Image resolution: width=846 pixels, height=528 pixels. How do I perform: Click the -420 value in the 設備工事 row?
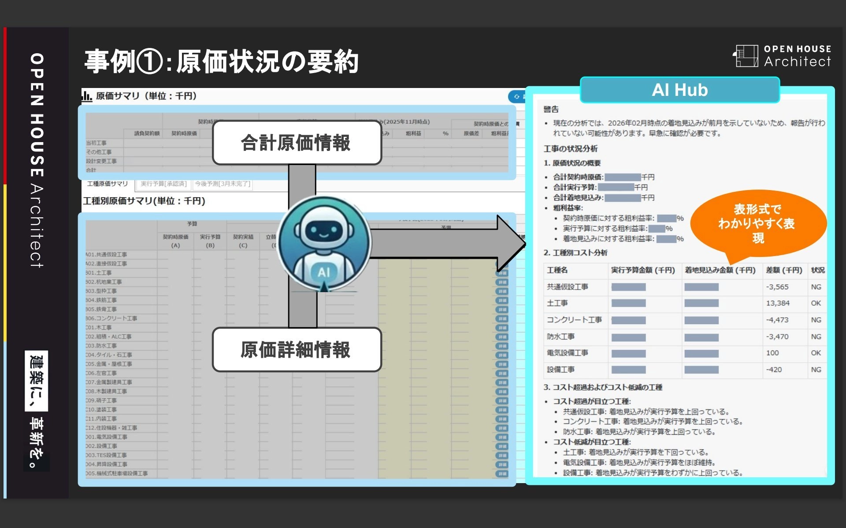pyautogui.click(x=774, y=370)
